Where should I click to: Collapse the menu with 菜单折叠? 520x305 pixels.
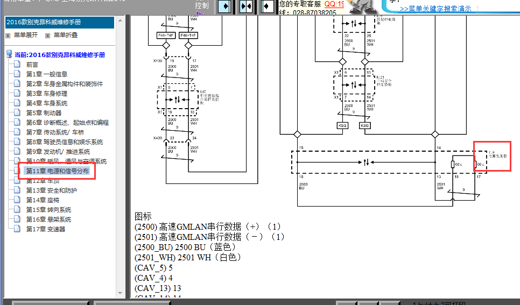click(x=66, y=35)
